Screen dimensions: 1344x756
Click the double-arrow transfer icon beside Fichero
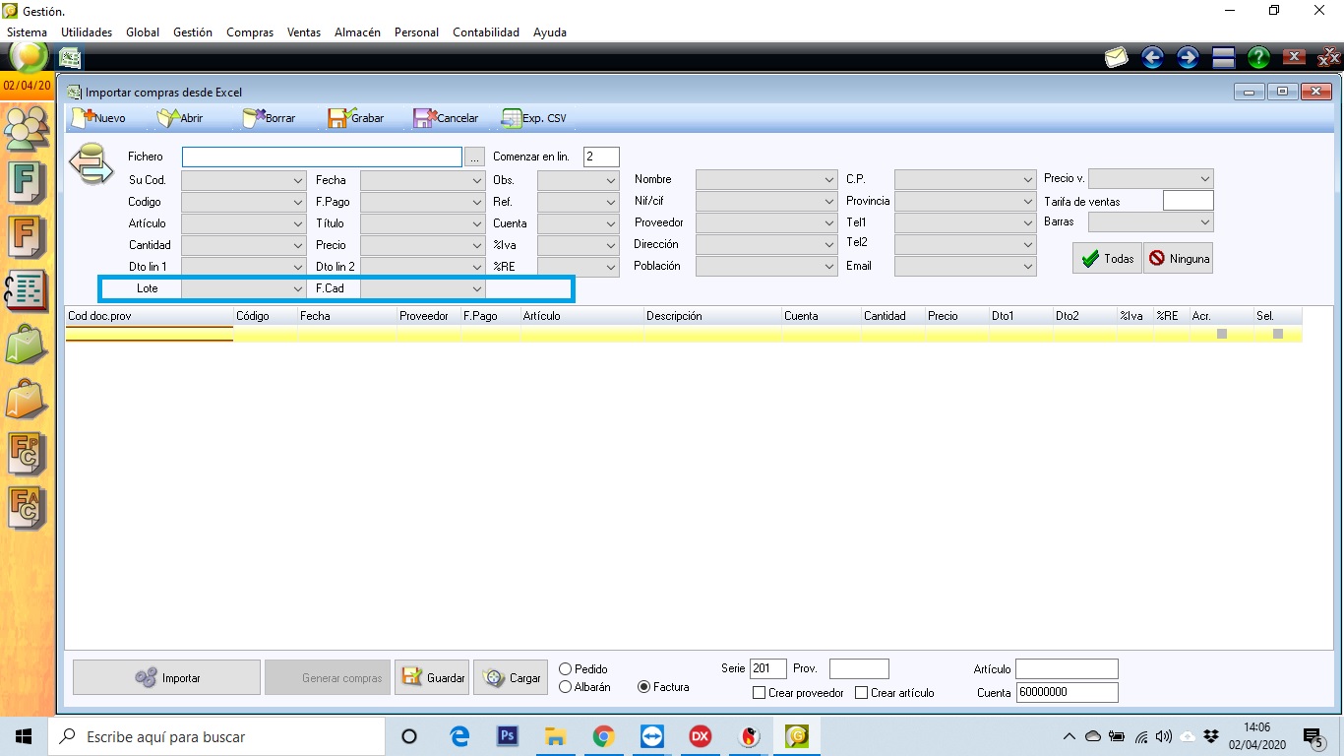(90, 163)
